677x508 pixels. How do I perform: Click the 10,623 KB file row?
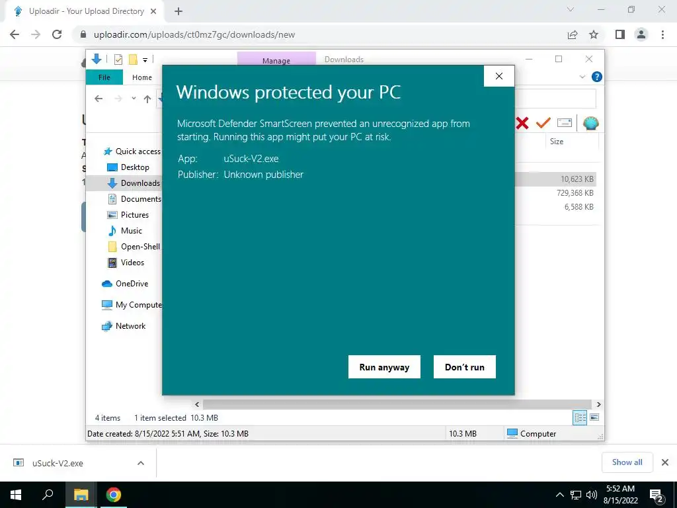tap(556, 179)
